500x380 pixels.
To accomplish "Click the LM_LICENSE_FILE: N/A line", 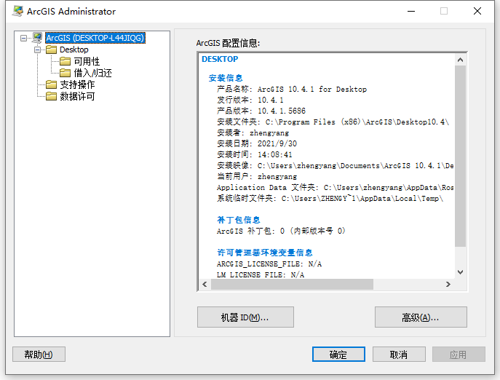I will [261, 274].
